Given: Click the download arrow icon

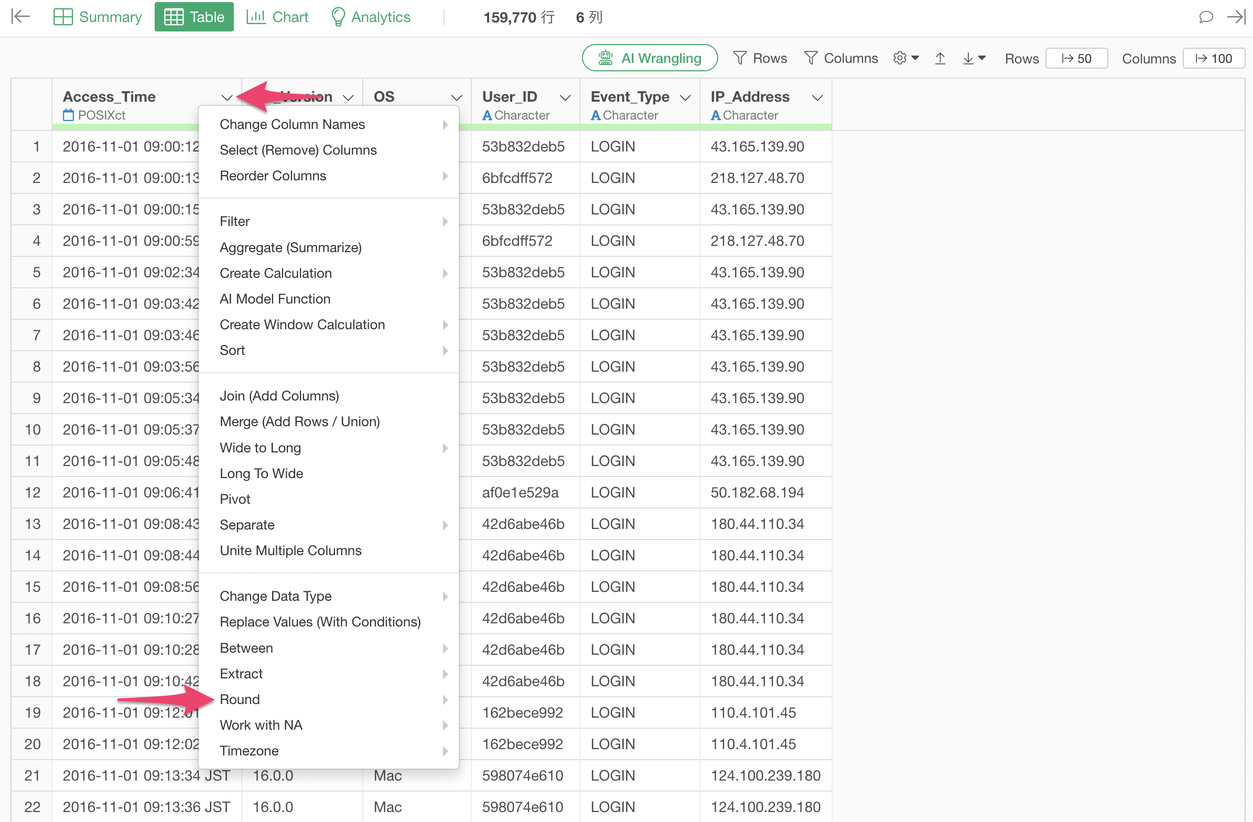Looking at the screenshot, I should (973, 58).
